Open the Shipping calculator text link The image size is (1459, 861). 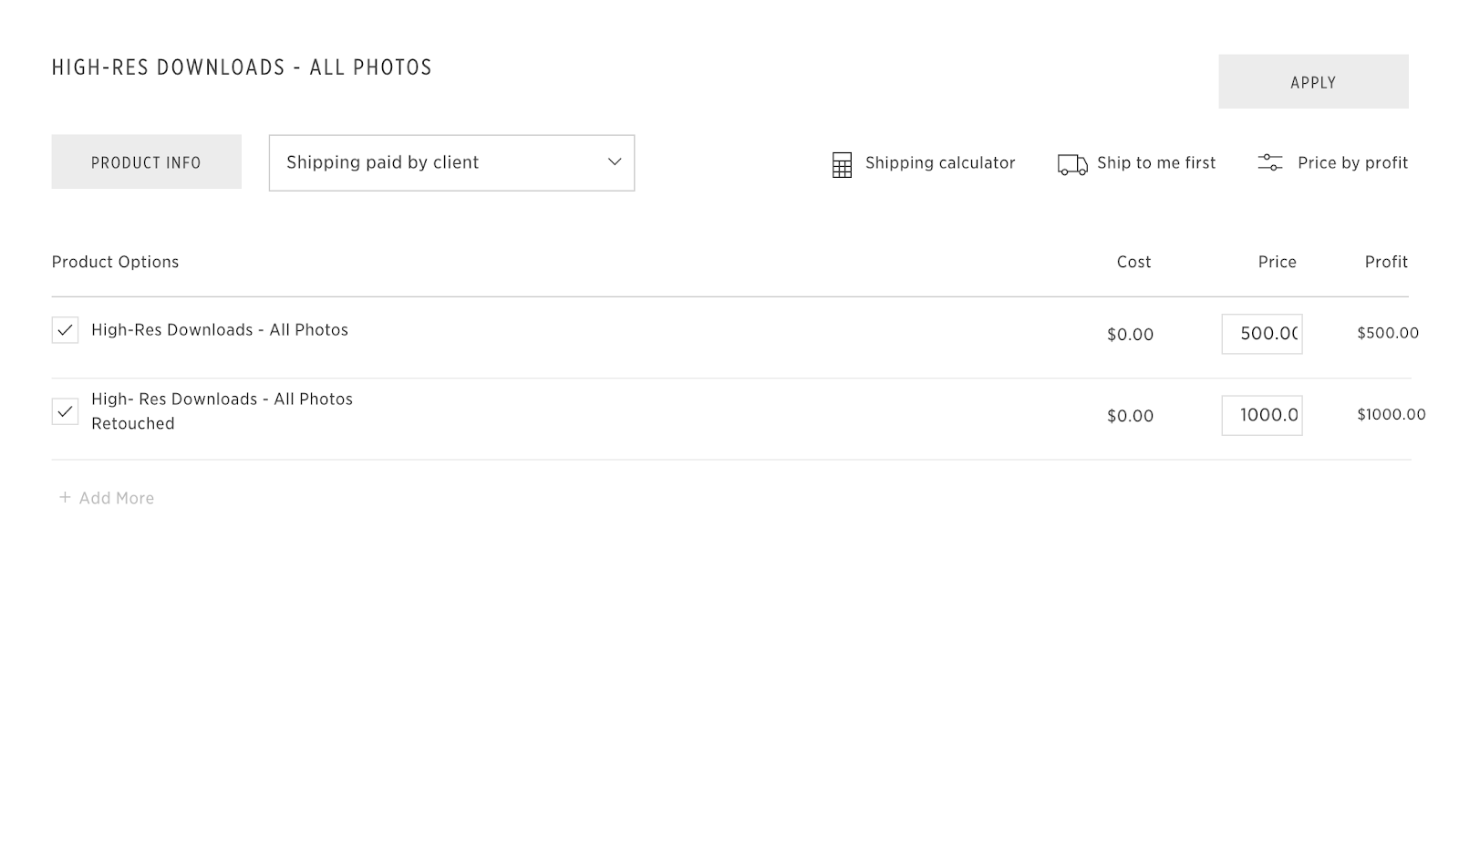[939, 162]
